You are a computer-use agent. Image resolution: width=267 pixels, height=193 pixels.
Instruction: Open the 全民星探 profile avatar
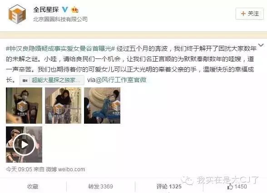pyautogui.click(x=17, y=14)
